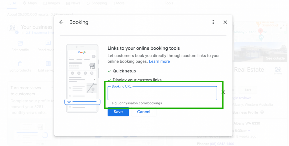Click the Real Estate business logo icon

[278, 70]
